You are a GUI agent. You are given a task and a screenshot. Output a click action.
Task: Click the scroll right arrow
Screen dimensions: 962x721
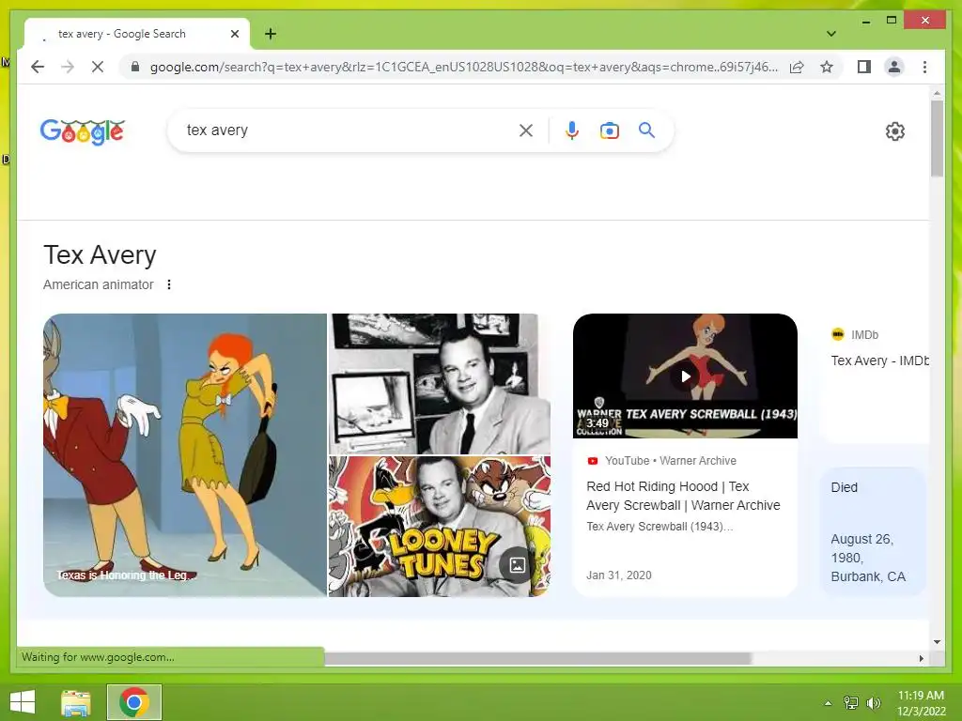921,658
